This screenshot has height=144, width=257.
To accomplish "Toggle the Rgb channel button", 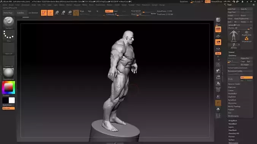I will point(90,11).
